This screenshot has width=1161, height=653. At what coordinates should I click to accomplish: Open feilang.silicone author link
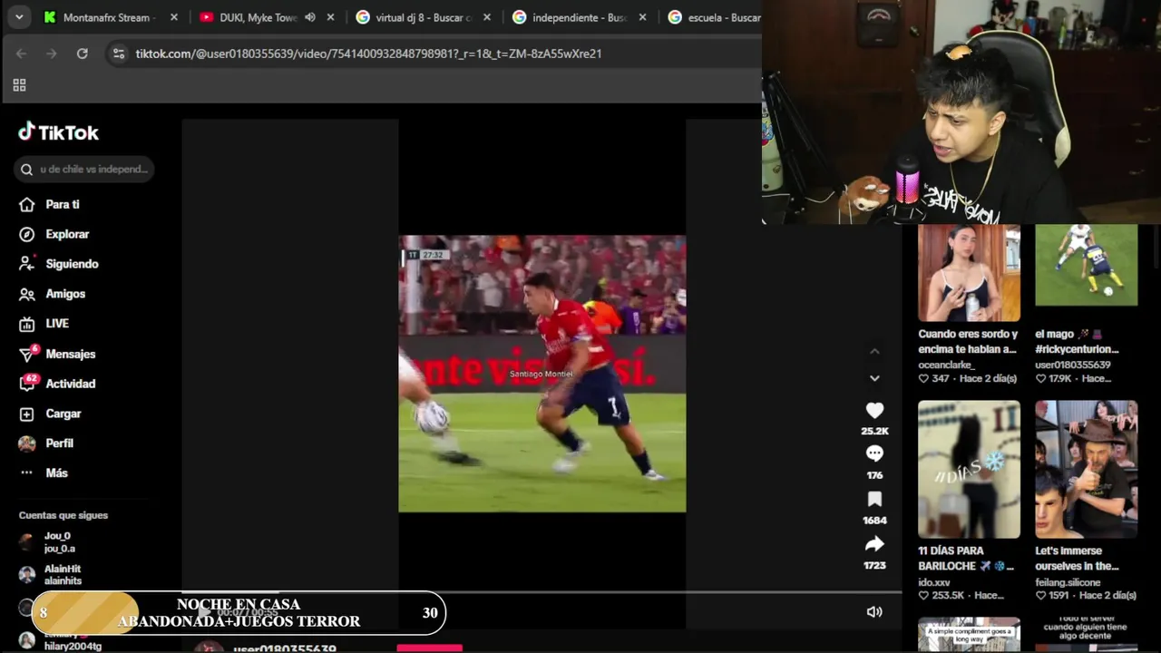(x=1068, y=582)
